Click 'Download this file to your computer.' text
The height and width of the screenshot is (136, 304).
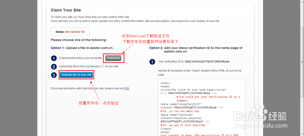(81, 58)
